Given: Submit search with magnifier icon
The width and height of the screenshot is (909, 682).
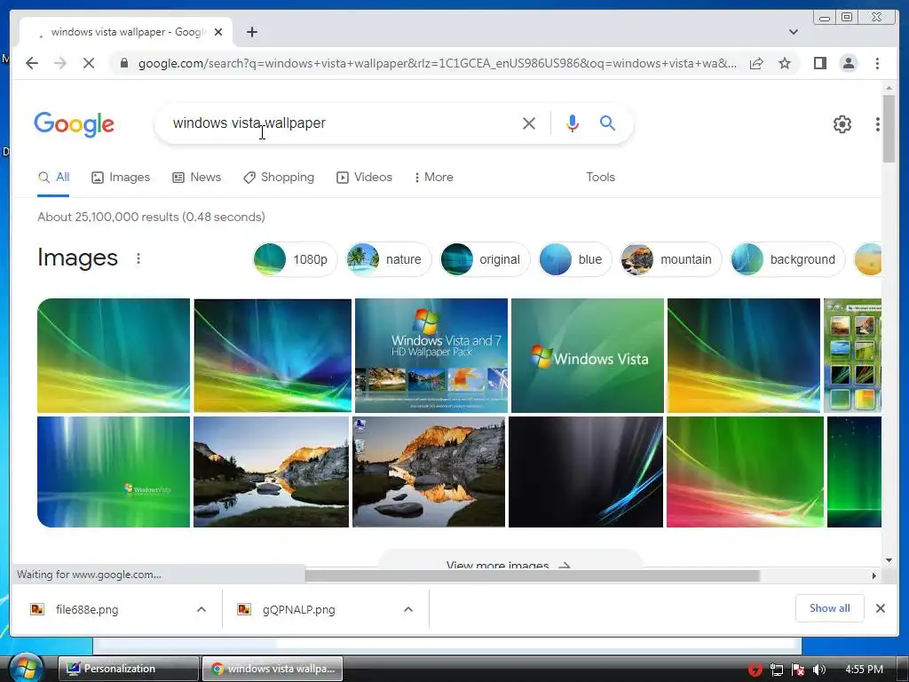Looking at the screenshot, I should (x=607, y=123).
